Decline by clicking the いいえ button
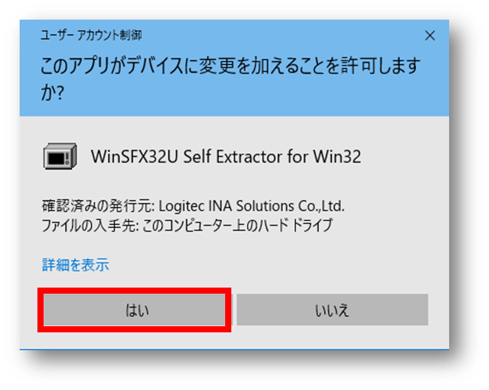Image resolution: width=489 pixels, height=390 pixels. coord(333,310)
